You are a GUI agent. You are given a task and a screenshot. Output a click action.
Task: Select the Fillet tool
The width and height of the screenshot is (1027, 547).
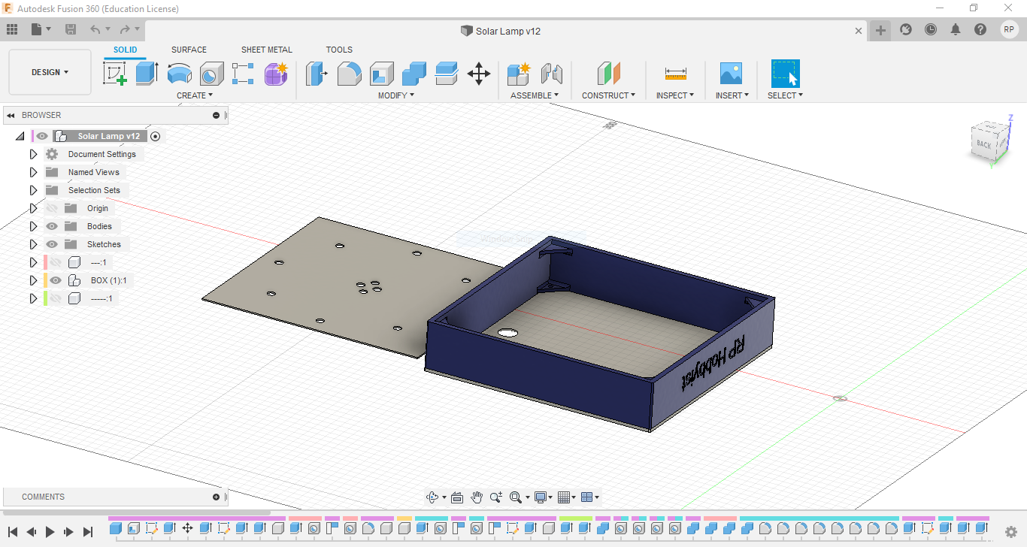tap(350, 74)
